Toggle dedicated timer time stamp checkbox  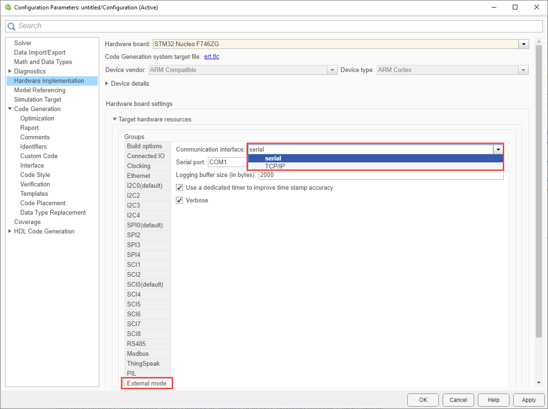[179, 188]
